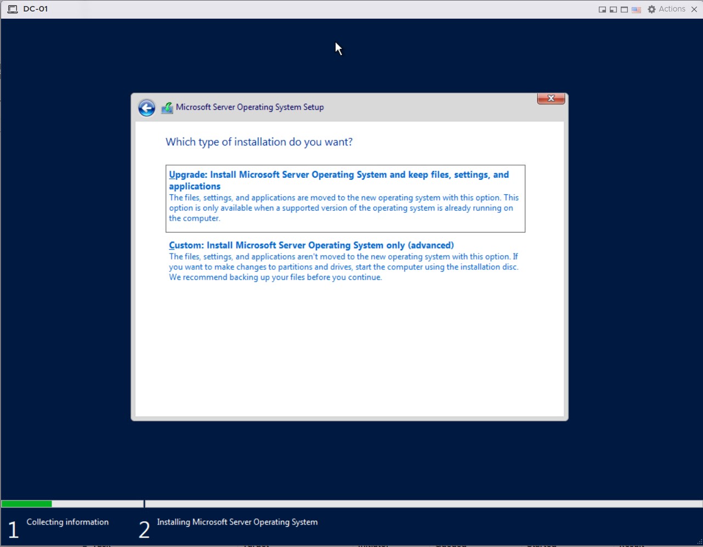
Task: Click the setup icon beside the dialog title
Action: click(167, 108)
